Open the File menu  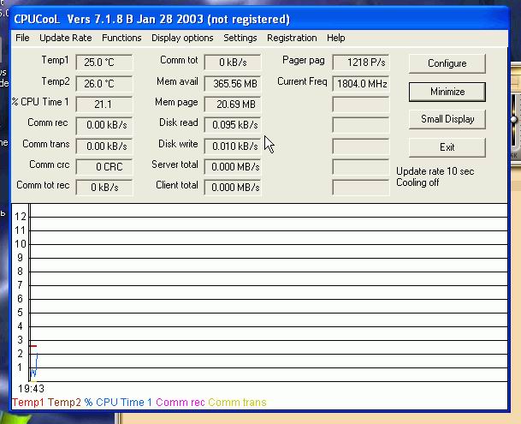click(22, 38)
